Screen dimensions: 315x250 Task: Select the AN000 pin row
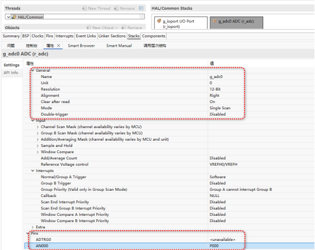(x=169, y=246)
